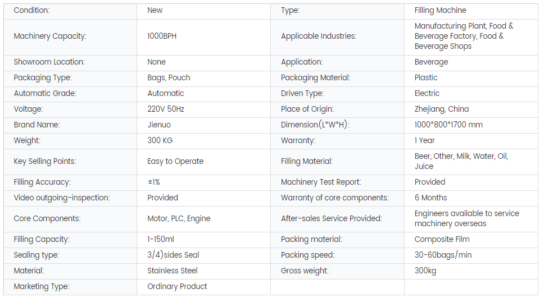Click the "Jienuo" brand name value

159,125
